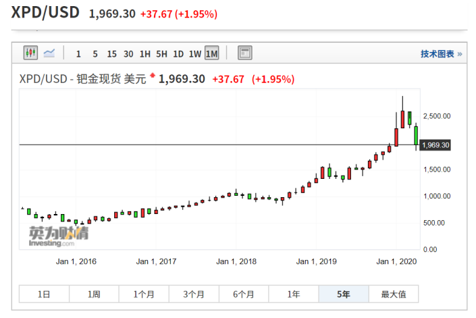Switch chart interval to 1D
476x318 pixels.
tap(178, 54)
